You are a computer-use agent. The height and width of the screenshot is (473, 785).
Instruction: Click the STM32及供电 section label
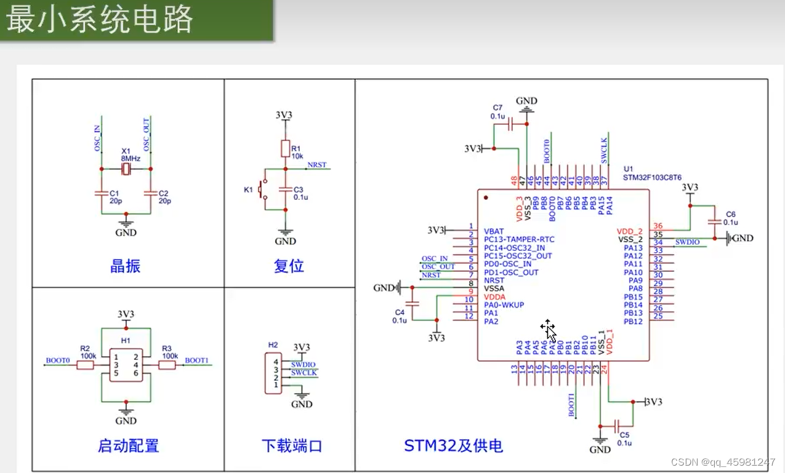[454, 446]
